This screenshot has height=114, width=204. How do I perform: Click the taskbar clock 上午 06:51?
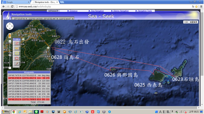pos(194,112)
